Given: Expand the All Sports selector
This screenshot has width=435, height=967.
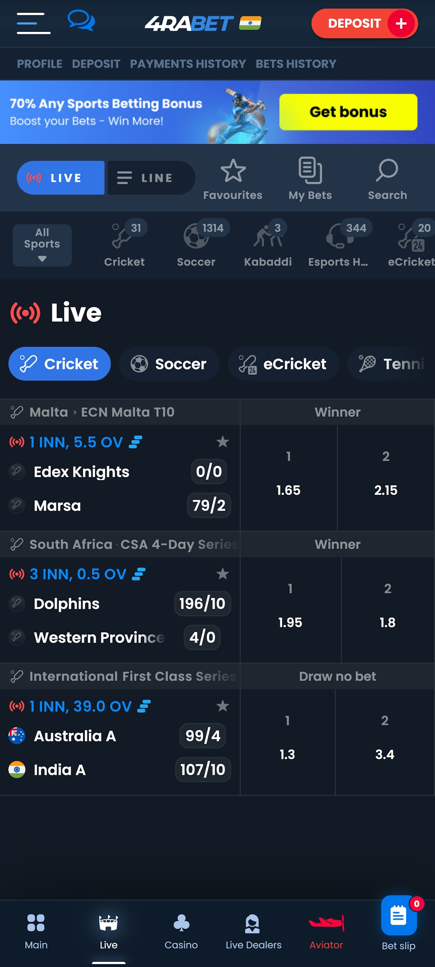Looking at the screenshot, I should tap(42, 245).
